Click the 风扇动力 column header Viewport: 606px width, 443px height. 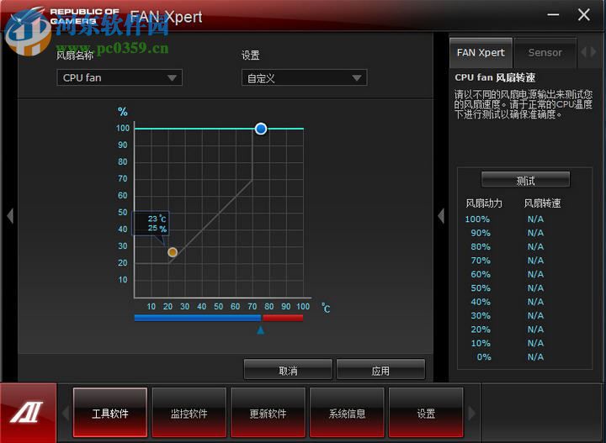[484, 203]
